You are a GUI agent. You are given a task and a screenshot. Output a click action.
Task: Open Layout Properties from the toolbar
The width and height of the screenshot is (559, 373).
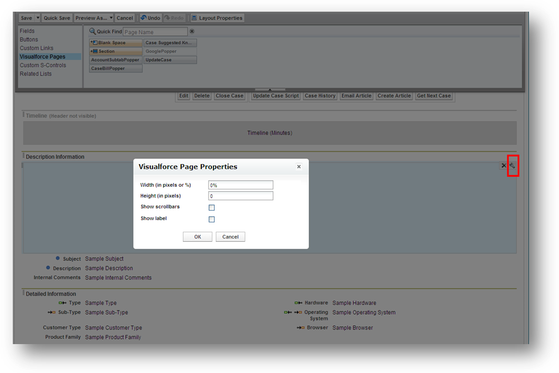click(x=217, y=18)
